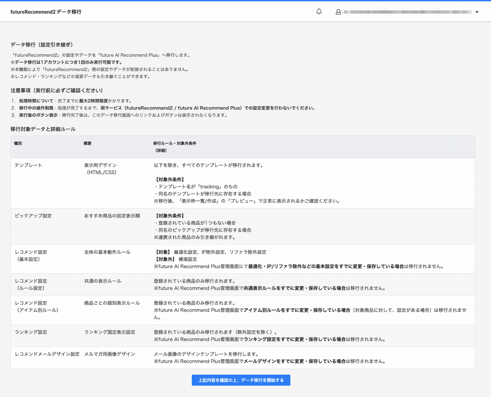Click 上記内容を確認の上、データ移行を開始する button
This screenshot has height=397, width=491.
pyautogui.click(x=241, y=380)
